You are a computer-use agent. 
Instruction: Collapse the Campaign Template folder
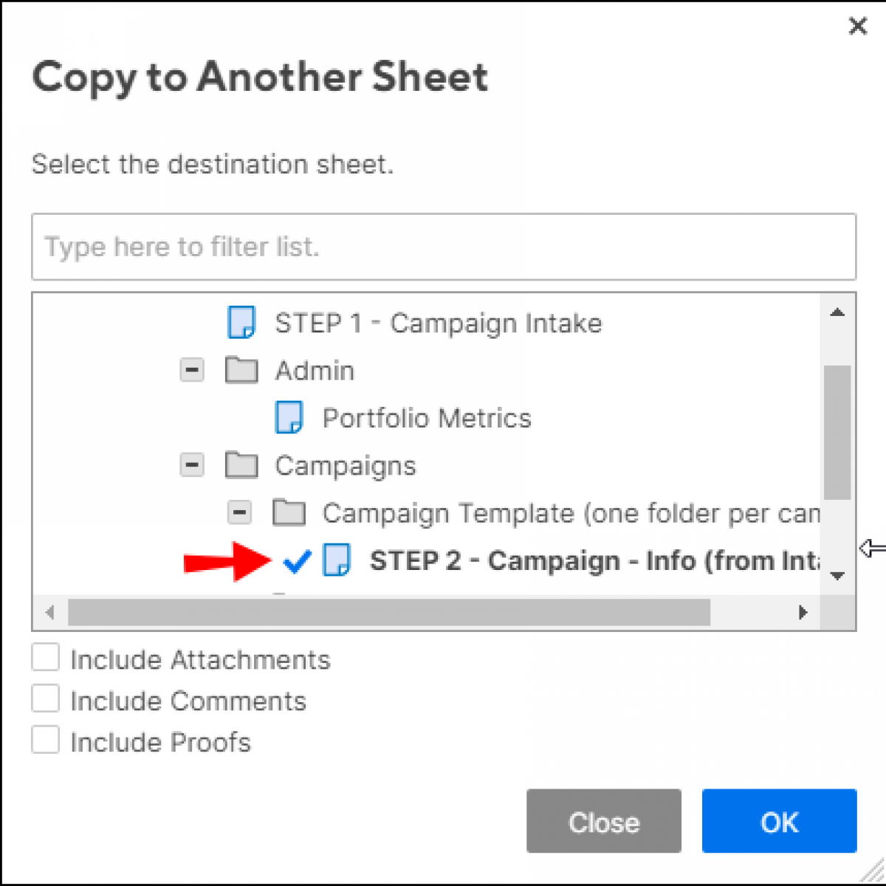point(240,512)
